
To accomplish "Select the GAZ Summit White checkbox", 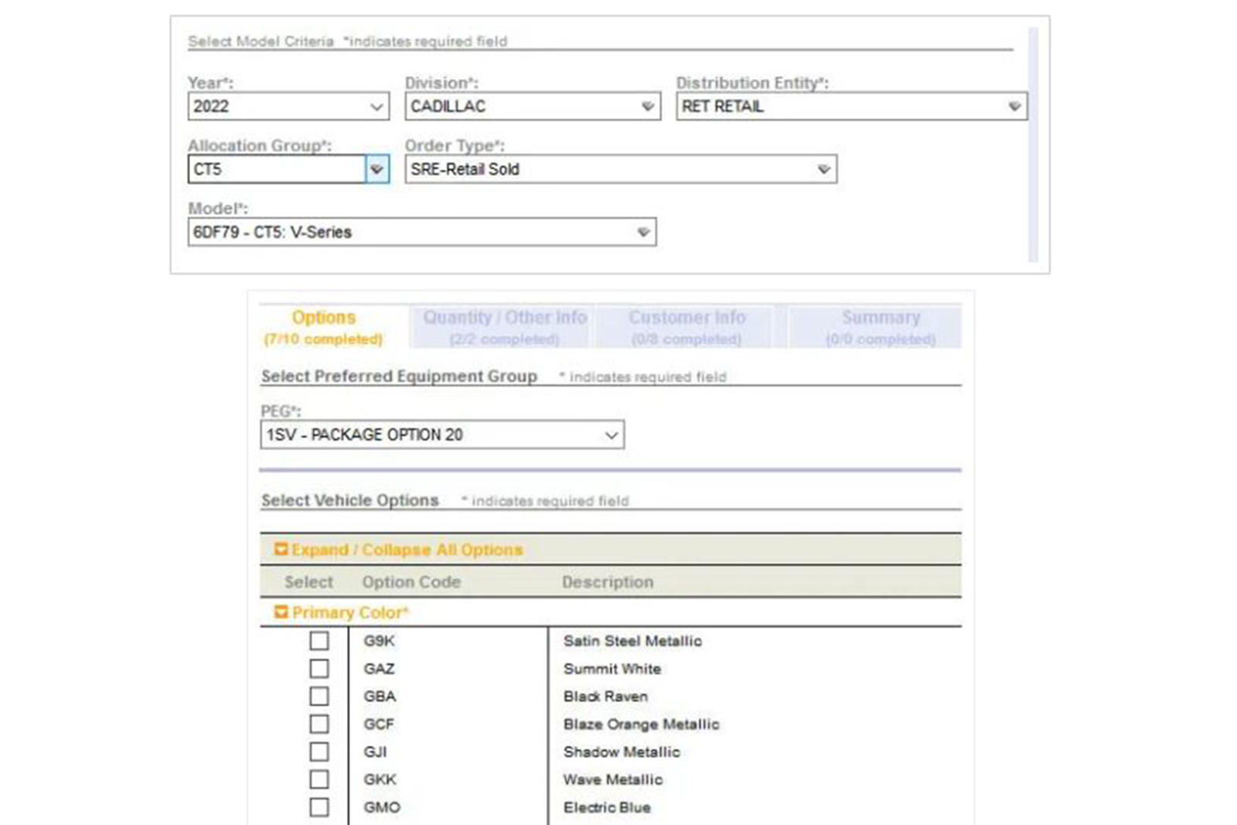I will pyautogui.click(x=319, y=669).
